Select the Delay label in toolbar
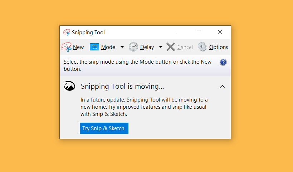 click(147, 47)
